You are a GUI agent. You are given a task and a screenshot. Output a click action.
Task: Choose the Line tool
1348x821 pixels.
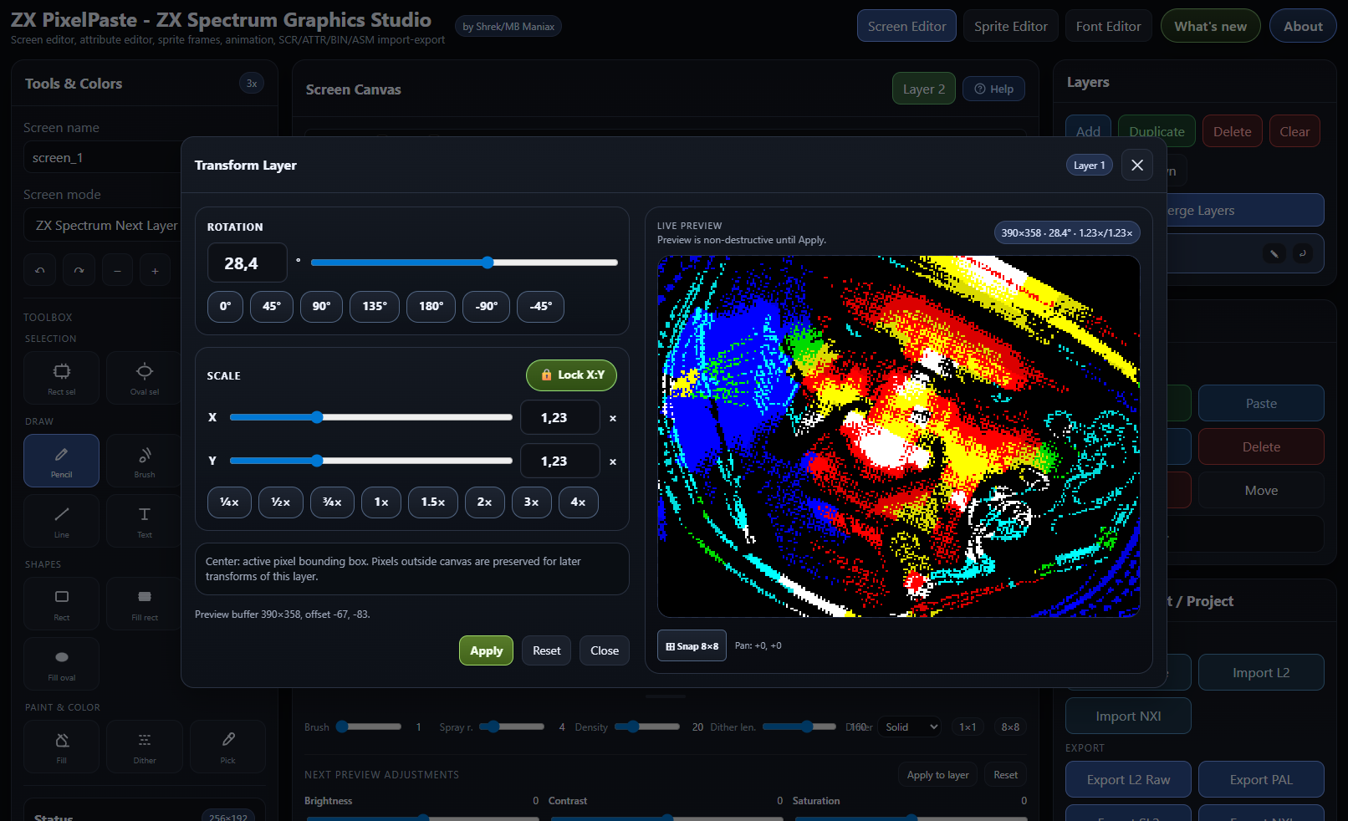click(x=61, y=520)
